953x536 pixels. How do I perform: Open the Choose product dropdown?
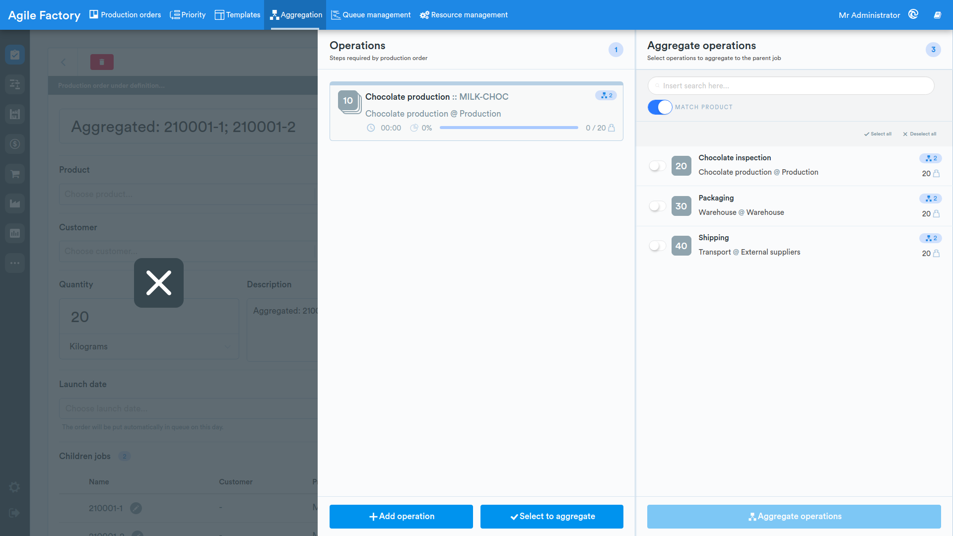pos(188,194)
